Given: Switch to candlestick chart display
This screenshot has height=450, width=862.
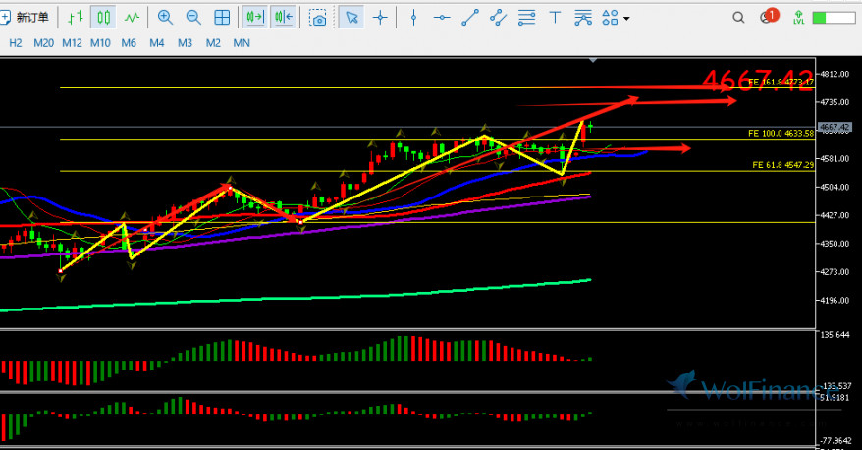Looking at the screenshot, I should pyautogui.click(x=103, y=18).
